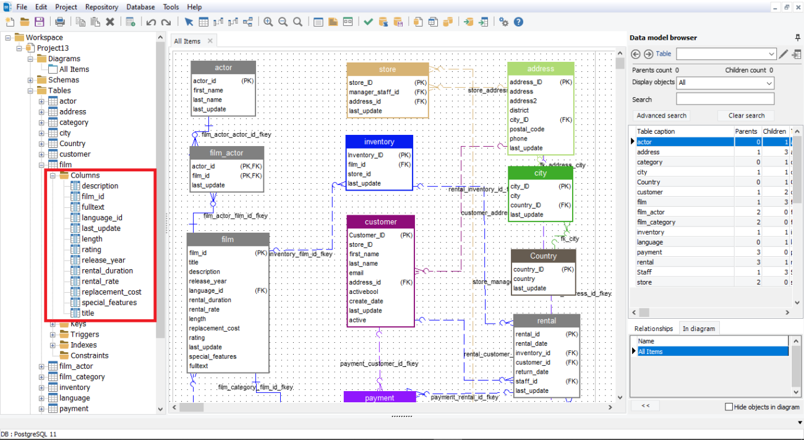The image size is (804, 440).
Task: Click the Help question mark icon
Action: click(518, 22)
